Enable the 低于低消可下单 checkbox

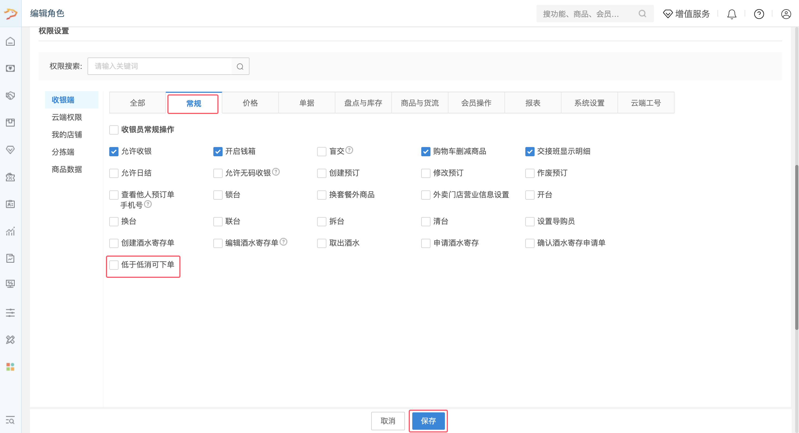tap(114, 265)
